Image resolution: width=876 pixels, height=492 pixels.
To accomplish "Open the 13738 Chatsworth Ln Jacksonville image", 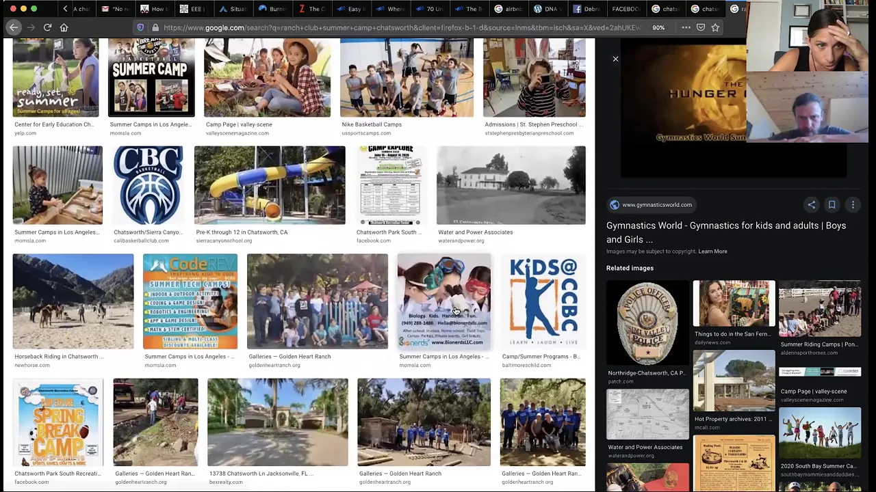I will [x=277, y=422].
